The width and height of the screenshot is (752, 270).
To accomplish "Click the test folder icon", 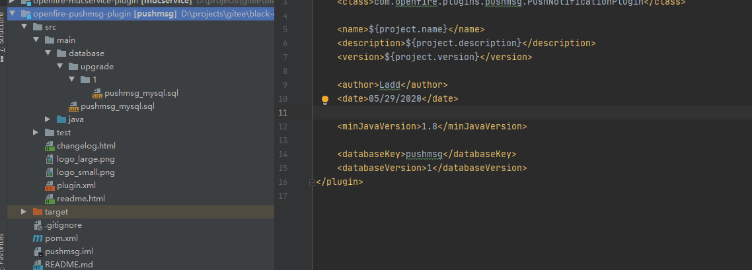I will [x=50, y=133].
